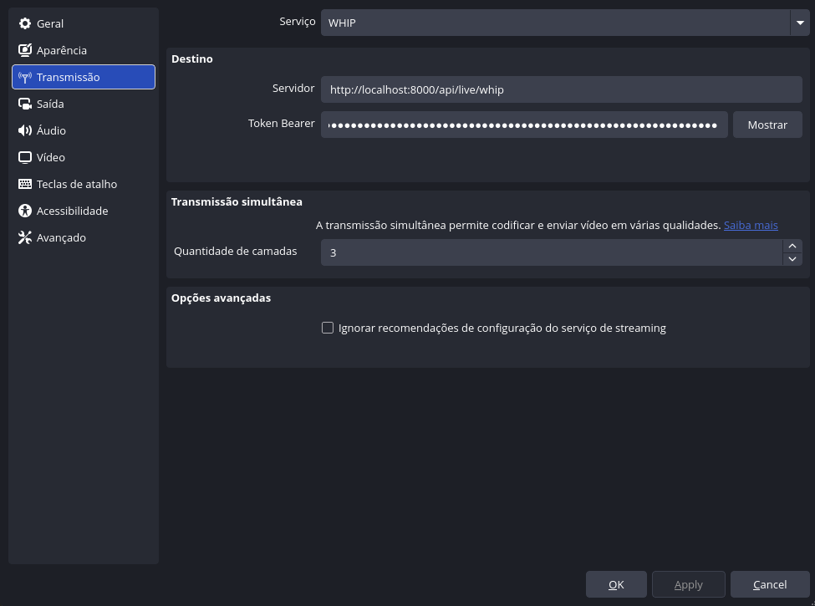Click the Avançado tools icon
The width and height of the screenshot is (815, 606).
(x=24, y=237)
